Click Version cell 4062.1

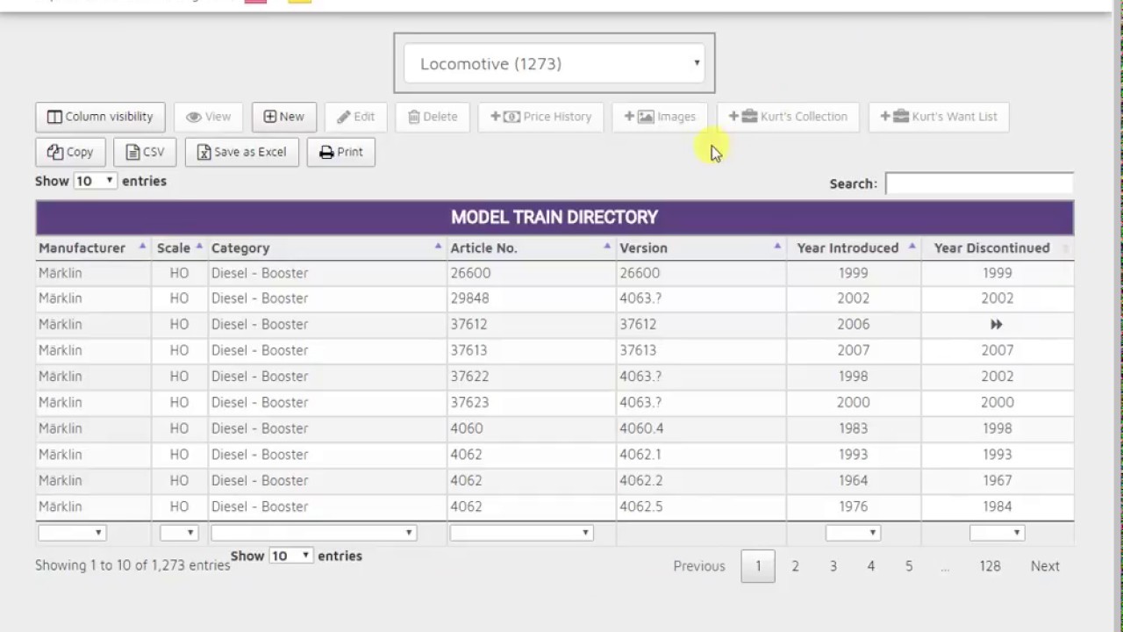tap(701, 455)
